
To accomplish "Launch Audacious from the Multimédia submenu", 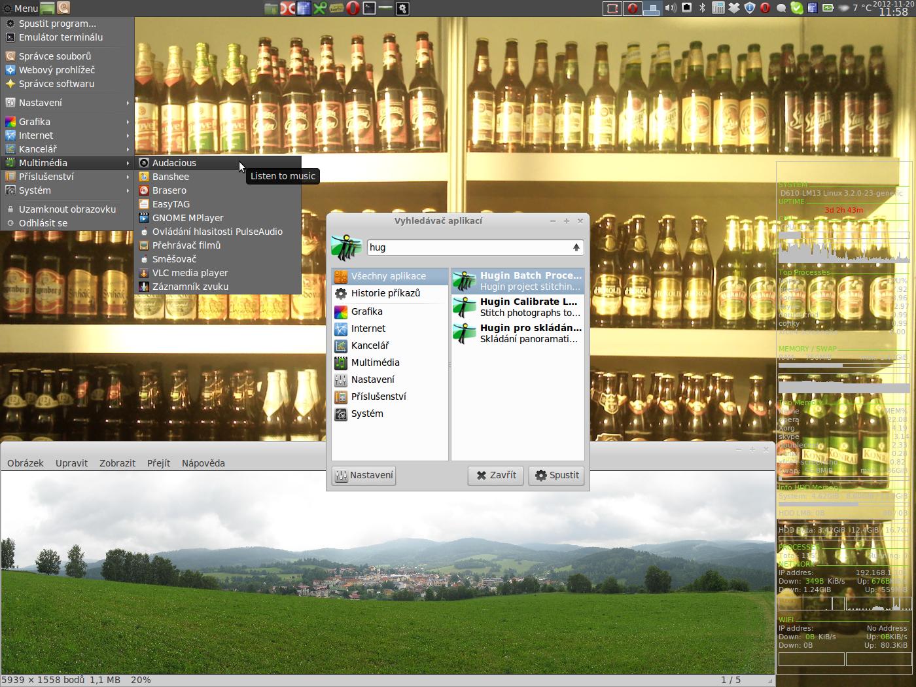I will (x=174, y=163).
